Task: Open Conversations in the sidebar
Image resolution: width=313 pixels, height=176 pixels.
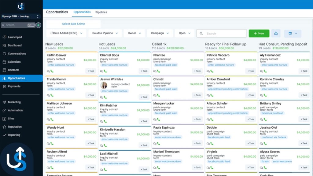Action: point(17,53)
